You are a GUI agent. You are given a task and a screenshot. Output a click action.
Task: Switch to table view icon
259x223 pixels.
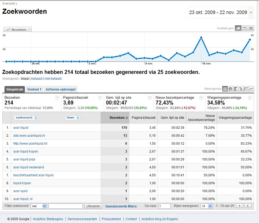click(x=225, y=89)
